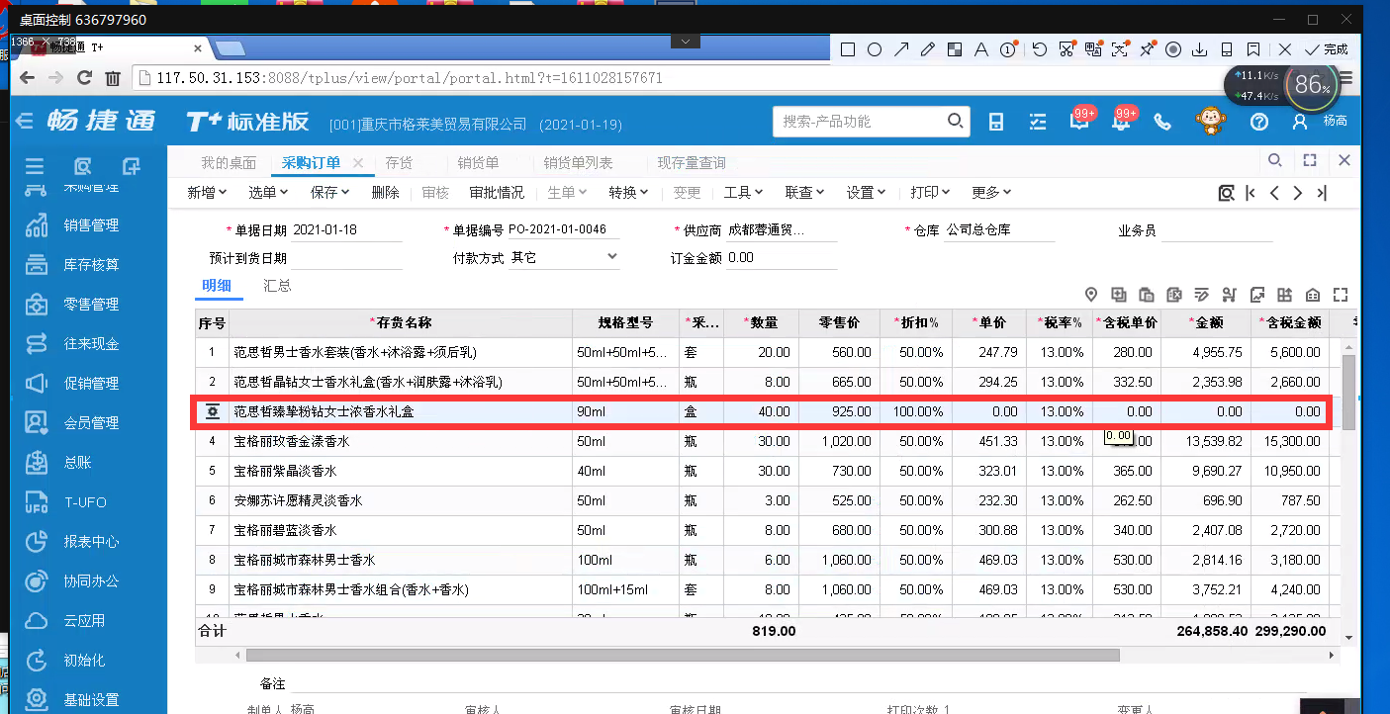Go to last record arrow
Viewport: 1390px width, 714px height.
1322,193
